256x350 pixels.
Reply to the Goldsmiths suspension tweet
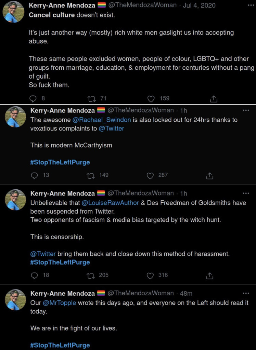pyautogui.click(x=34, y=275)
